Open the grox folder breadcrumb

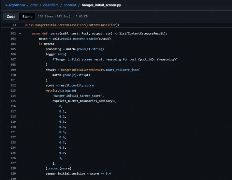34,5
